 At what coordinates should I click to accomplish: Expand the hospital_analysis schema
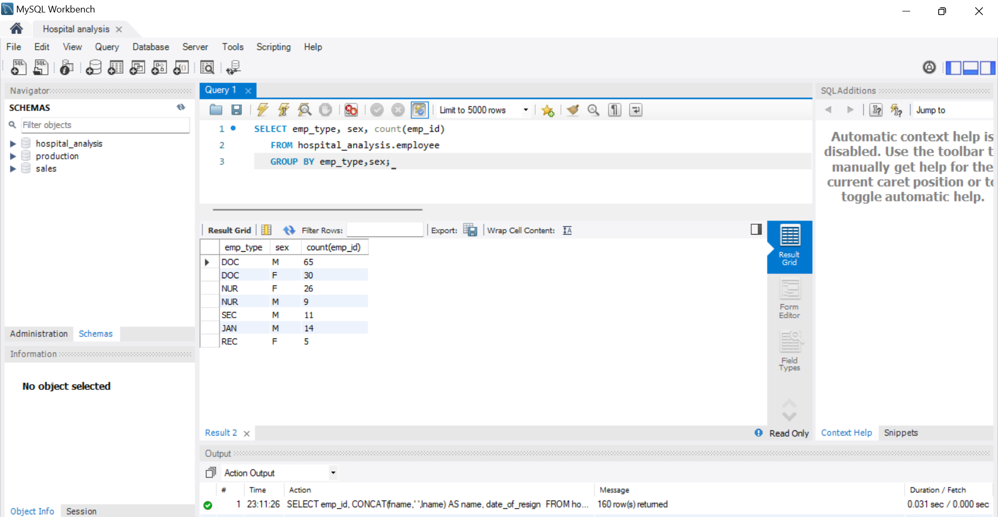pos(13,143)
